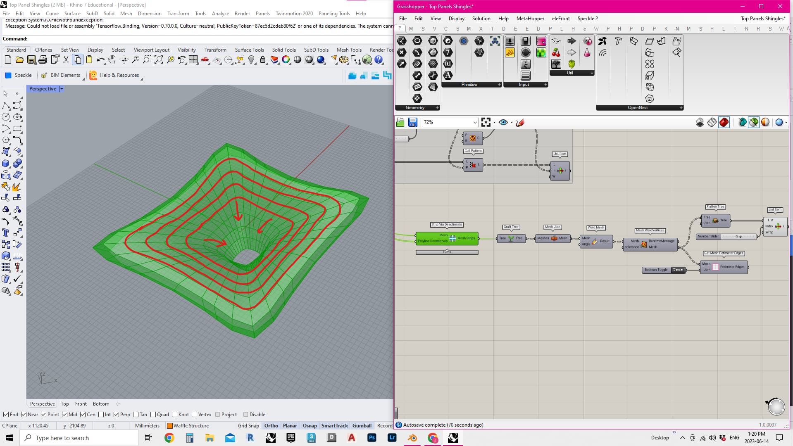Click the red shaded preview icon
793x446 pixels.
724,122
